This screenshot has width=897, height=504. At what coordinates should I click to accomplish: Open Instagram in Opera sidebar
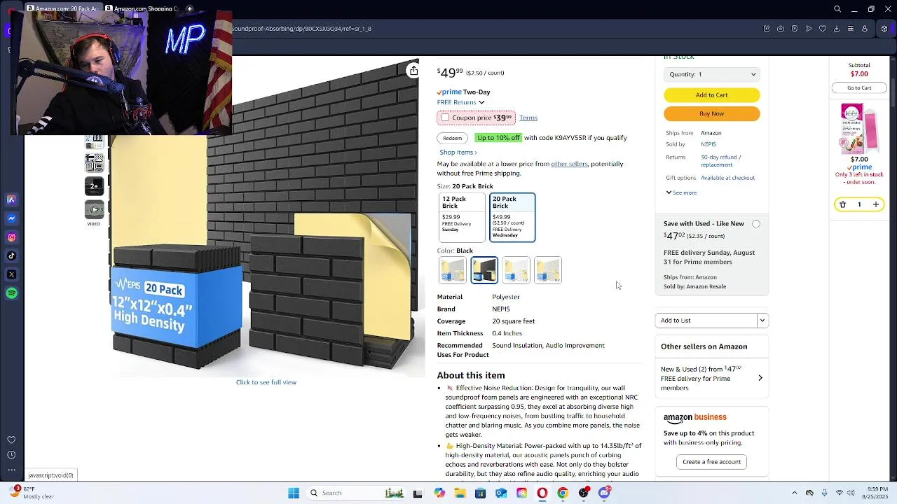click(11, 237)
